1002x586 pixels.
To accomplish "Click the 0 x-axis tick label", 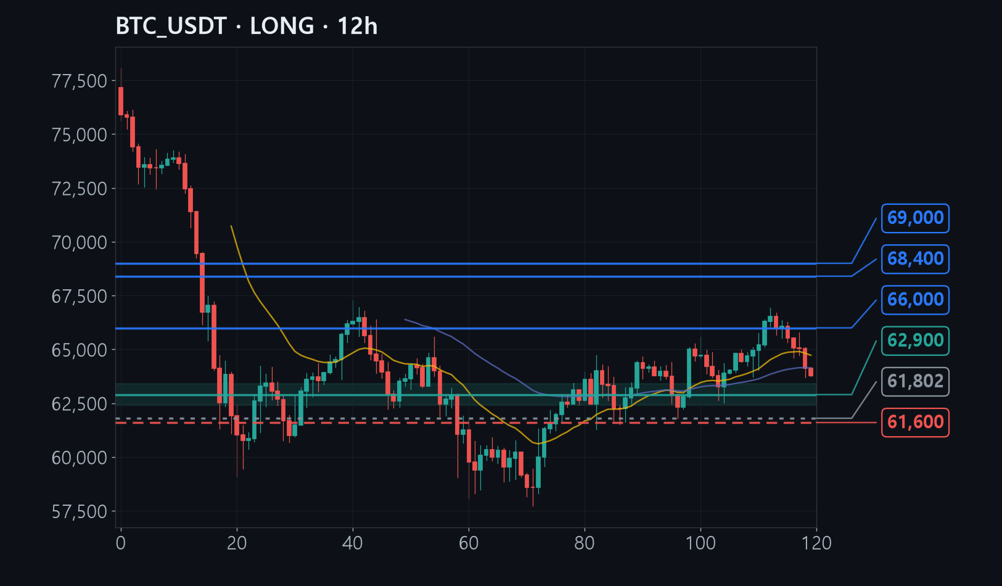I will click(121, 543).
